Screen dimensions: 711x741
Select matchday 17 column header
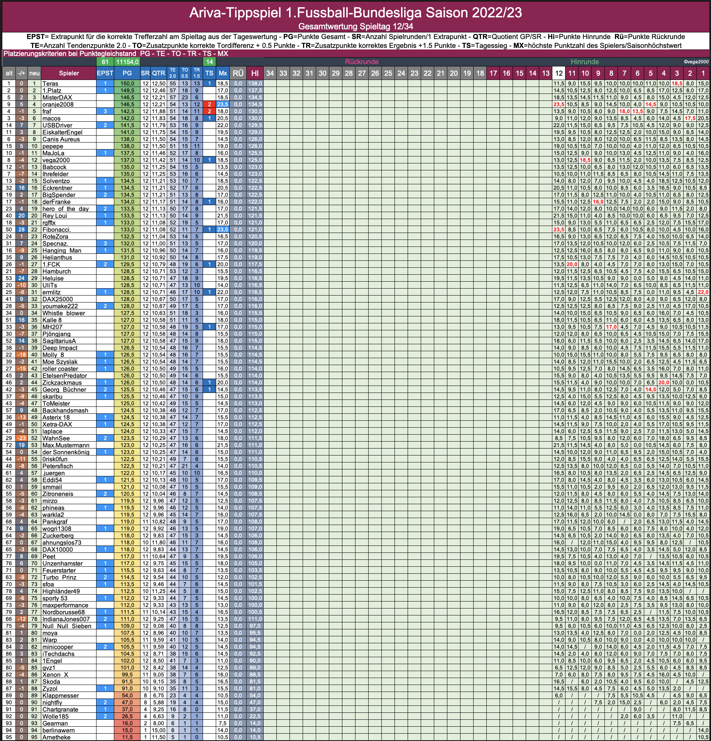(x=493, y=73)
